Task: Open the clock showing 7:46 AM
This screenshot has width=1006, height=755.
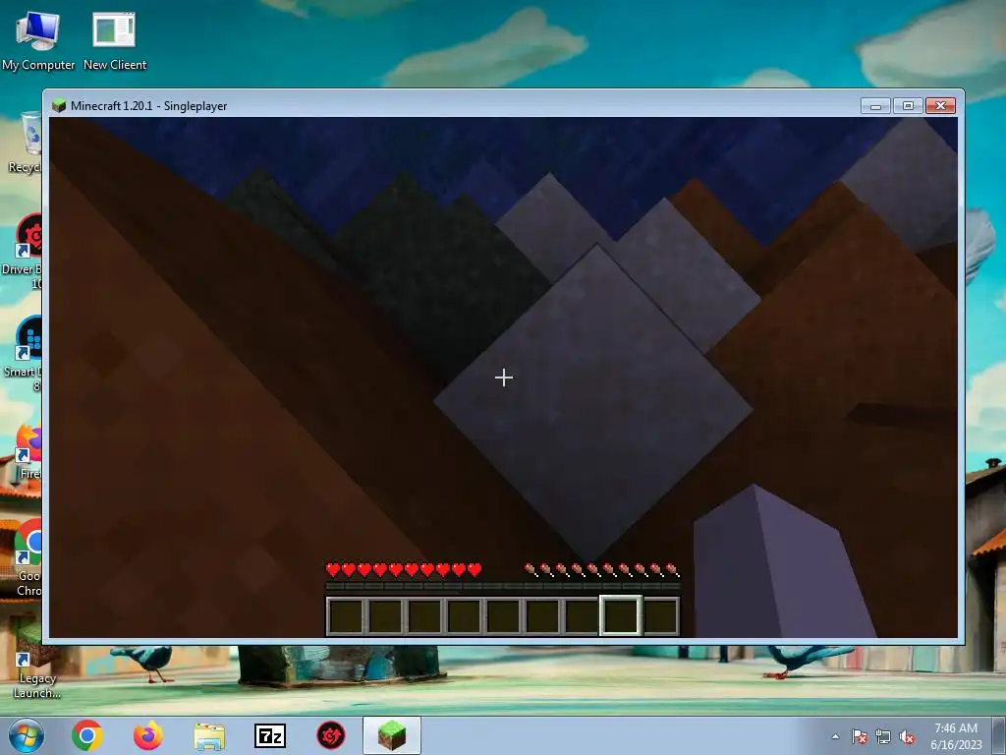Action: [956, 736]
